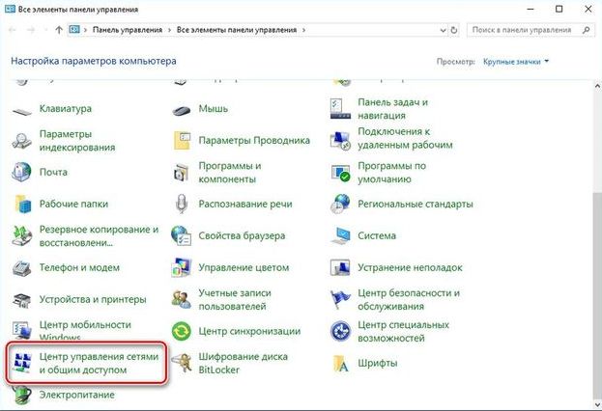Click Устройства и принтеры icon

[22, 299]
